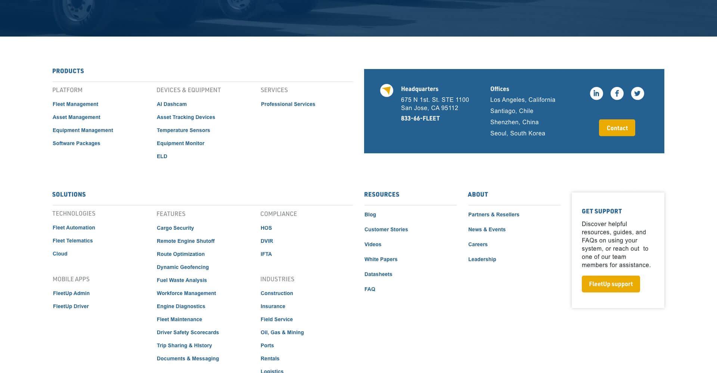Open Careers page link

(x=478, y=244)
